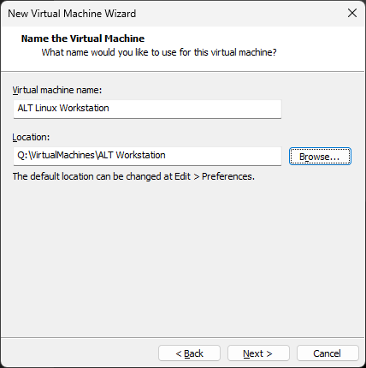Go to the previous step with Back

[x=189, y=353]
